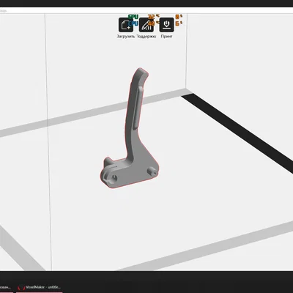Click the Загрузить load file icon

pos(126,25)
